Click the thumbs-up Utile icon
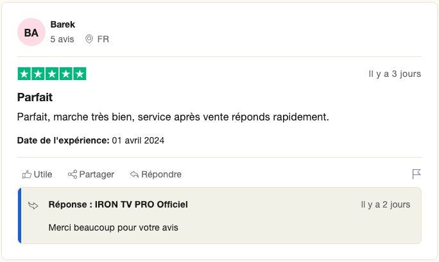The image size is (439, 262). 27,174
